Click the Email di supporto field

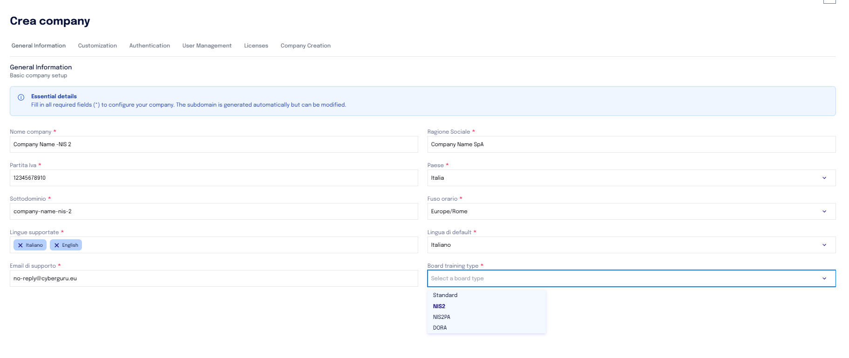click(x=214, y=278)
